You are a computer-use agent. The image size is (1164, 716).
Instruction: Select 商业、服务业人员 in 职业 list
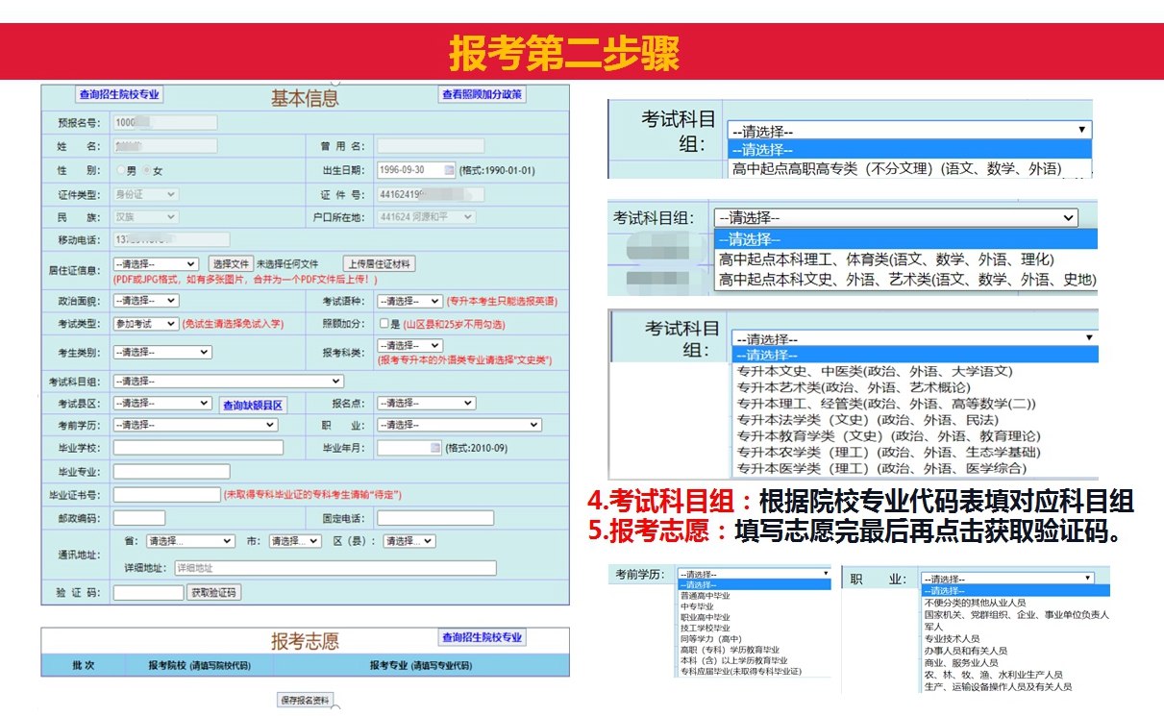coord(961,662)
